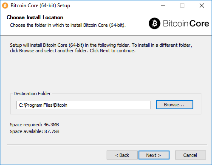Click the Choose Install Location heading

pos(35,17)
